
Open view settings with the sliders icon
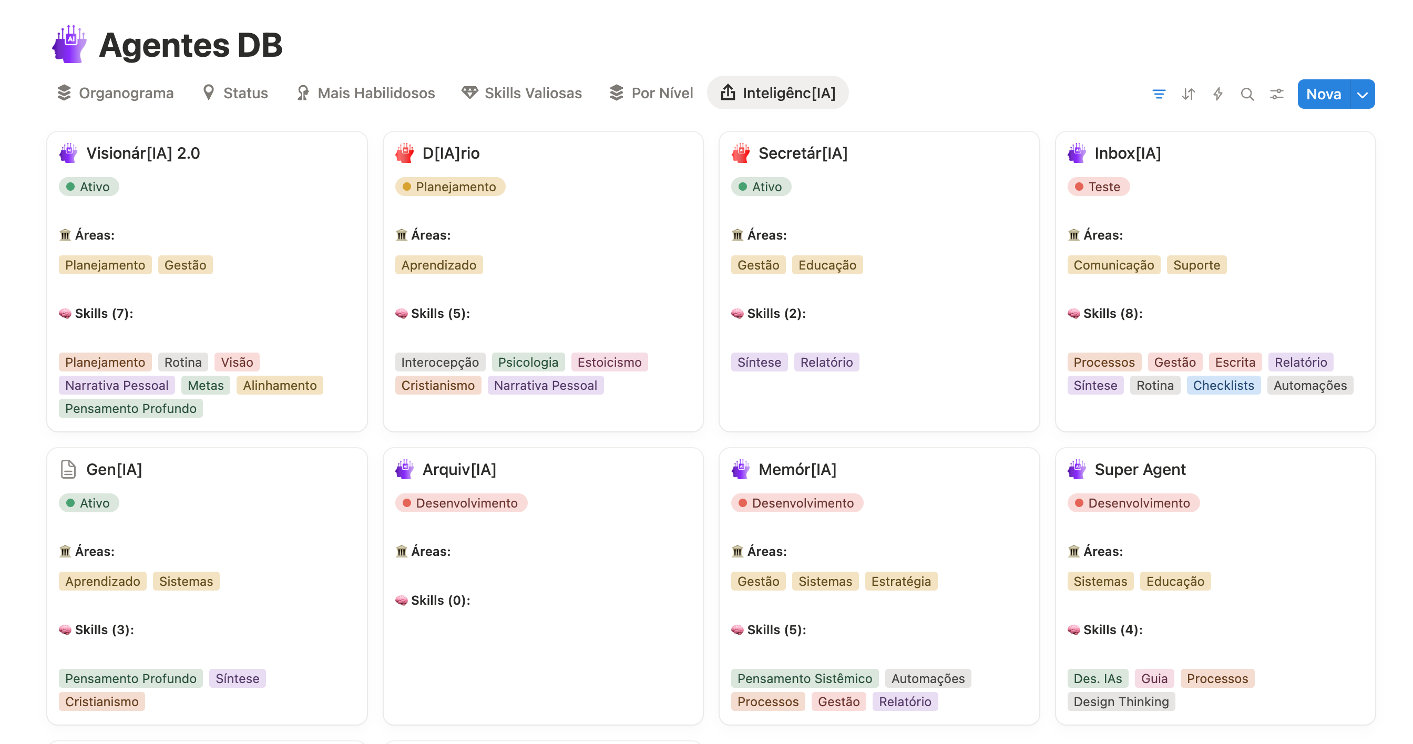tap(1276, 94)
